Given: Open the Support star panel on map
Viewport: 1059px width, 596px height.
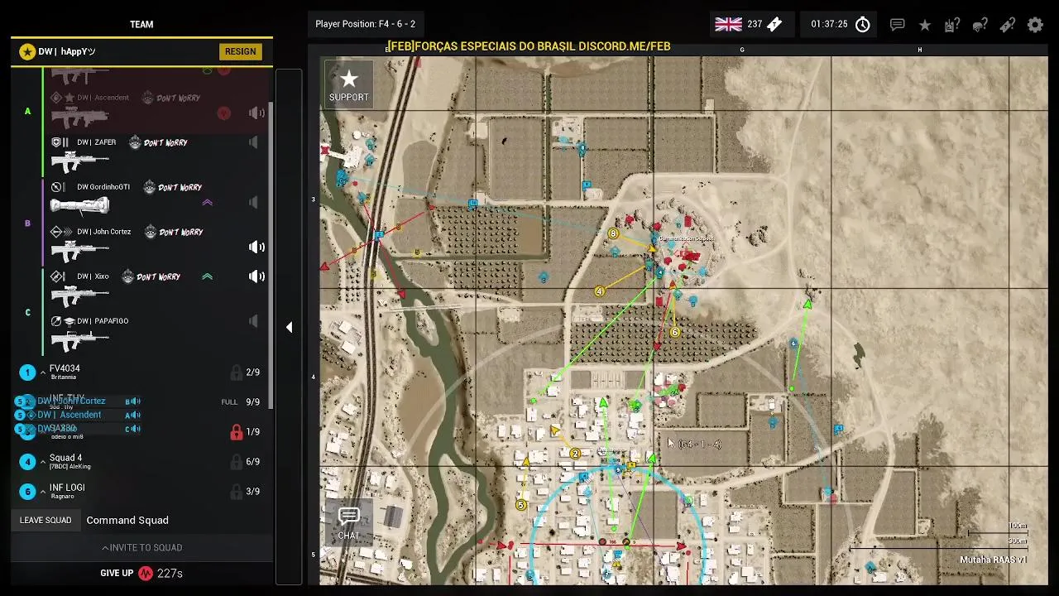Looking at the screenshot, I should pyautogui.click(x=349, y=84).
